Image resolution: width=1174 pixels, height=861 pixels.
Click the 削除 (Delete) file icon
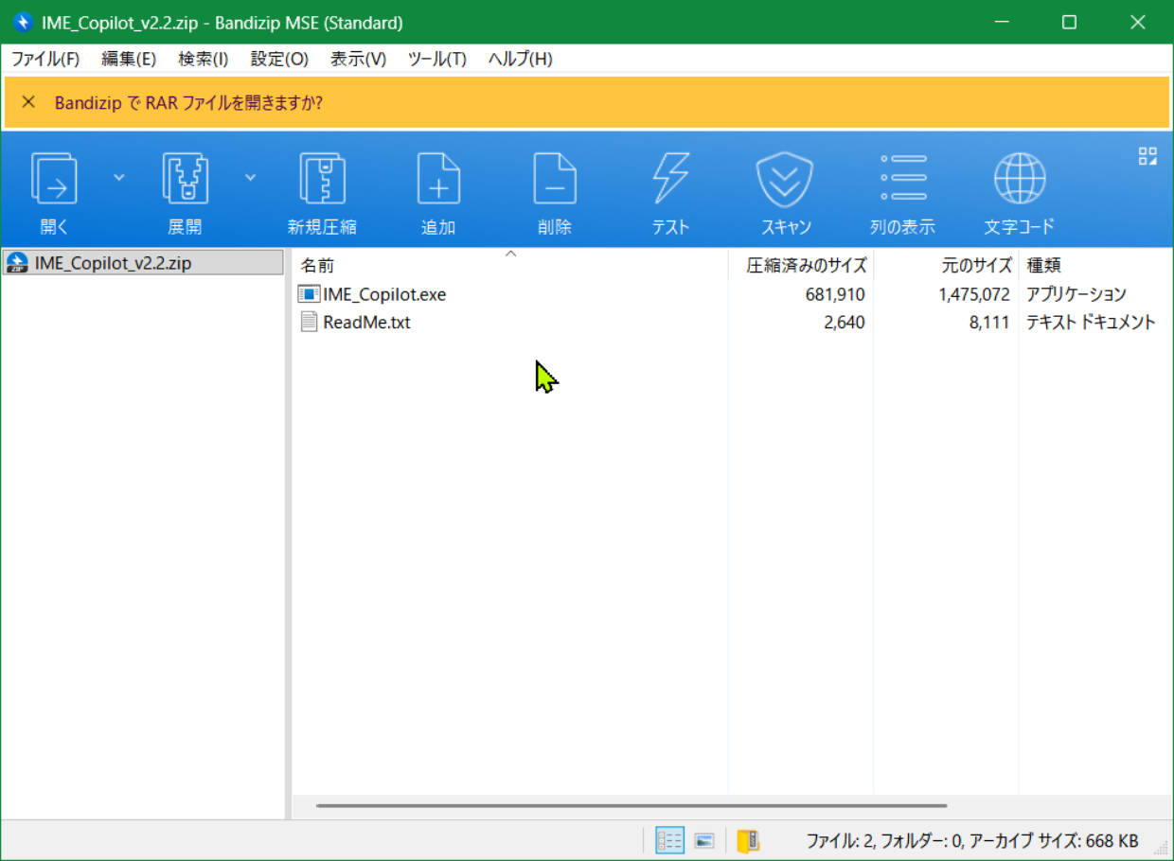[554, 180]
